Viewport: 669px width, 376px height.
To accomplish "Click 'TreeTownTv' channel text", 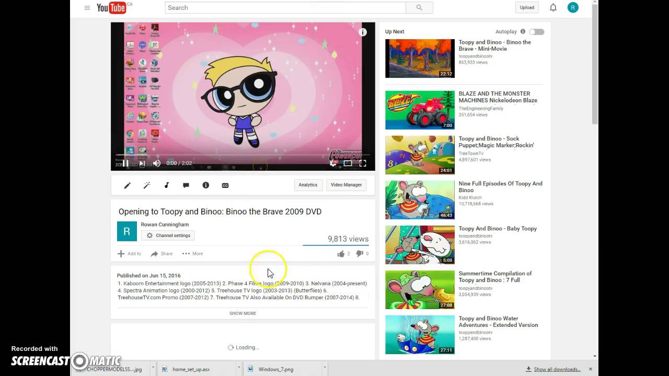I will point(471,154).
